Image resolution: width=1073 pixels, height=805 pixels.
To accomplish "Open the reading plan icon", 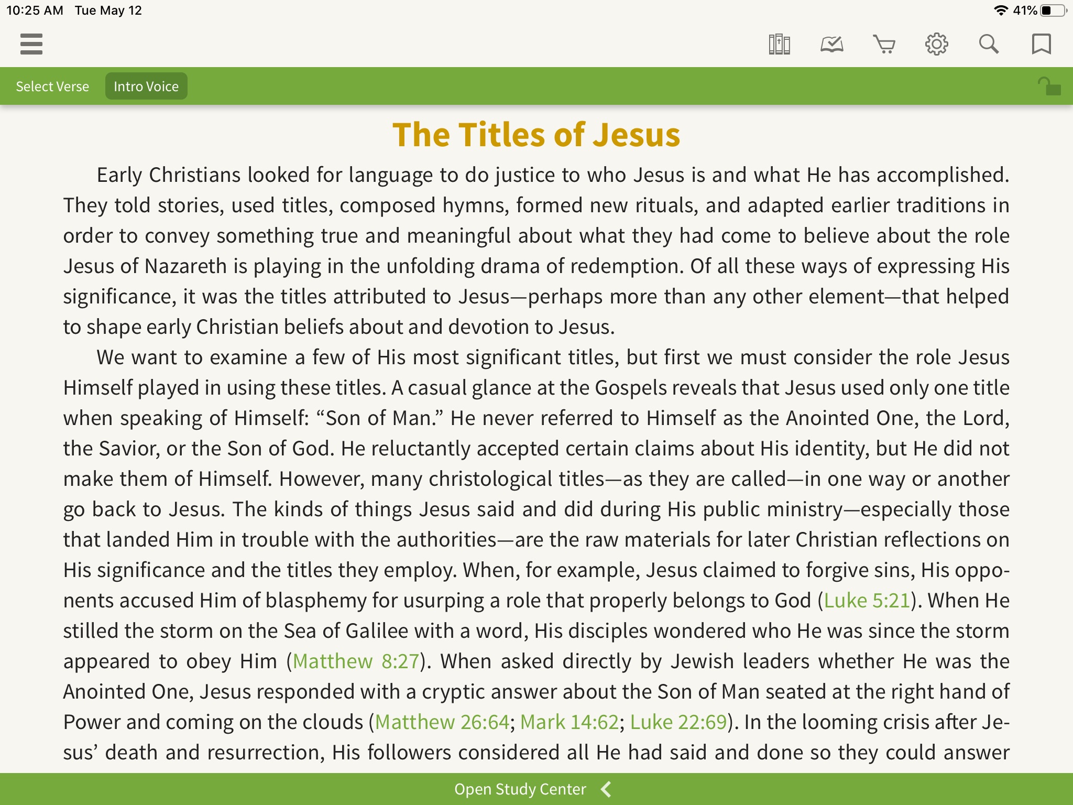I will pos(832,44).
